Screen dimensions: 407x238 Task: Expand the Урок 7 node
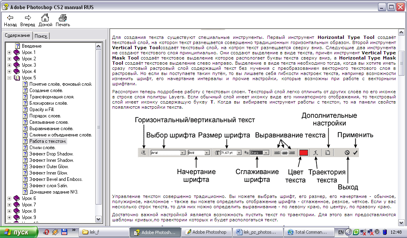pyautogui.click(x=10, y=205)
